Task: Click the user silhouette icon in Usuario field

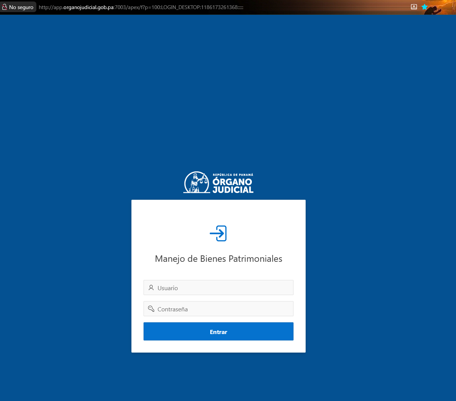Action: [151, 288]
